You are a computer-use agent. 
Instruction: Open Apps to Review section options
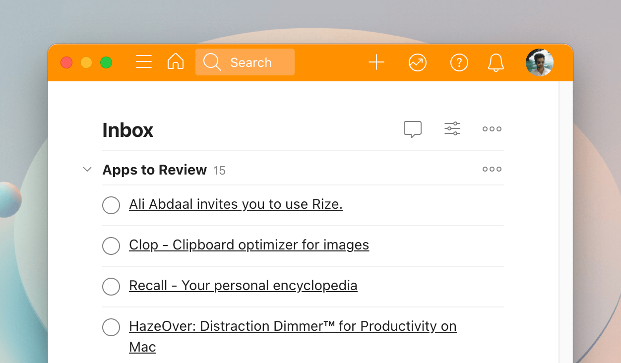point(492,169)
